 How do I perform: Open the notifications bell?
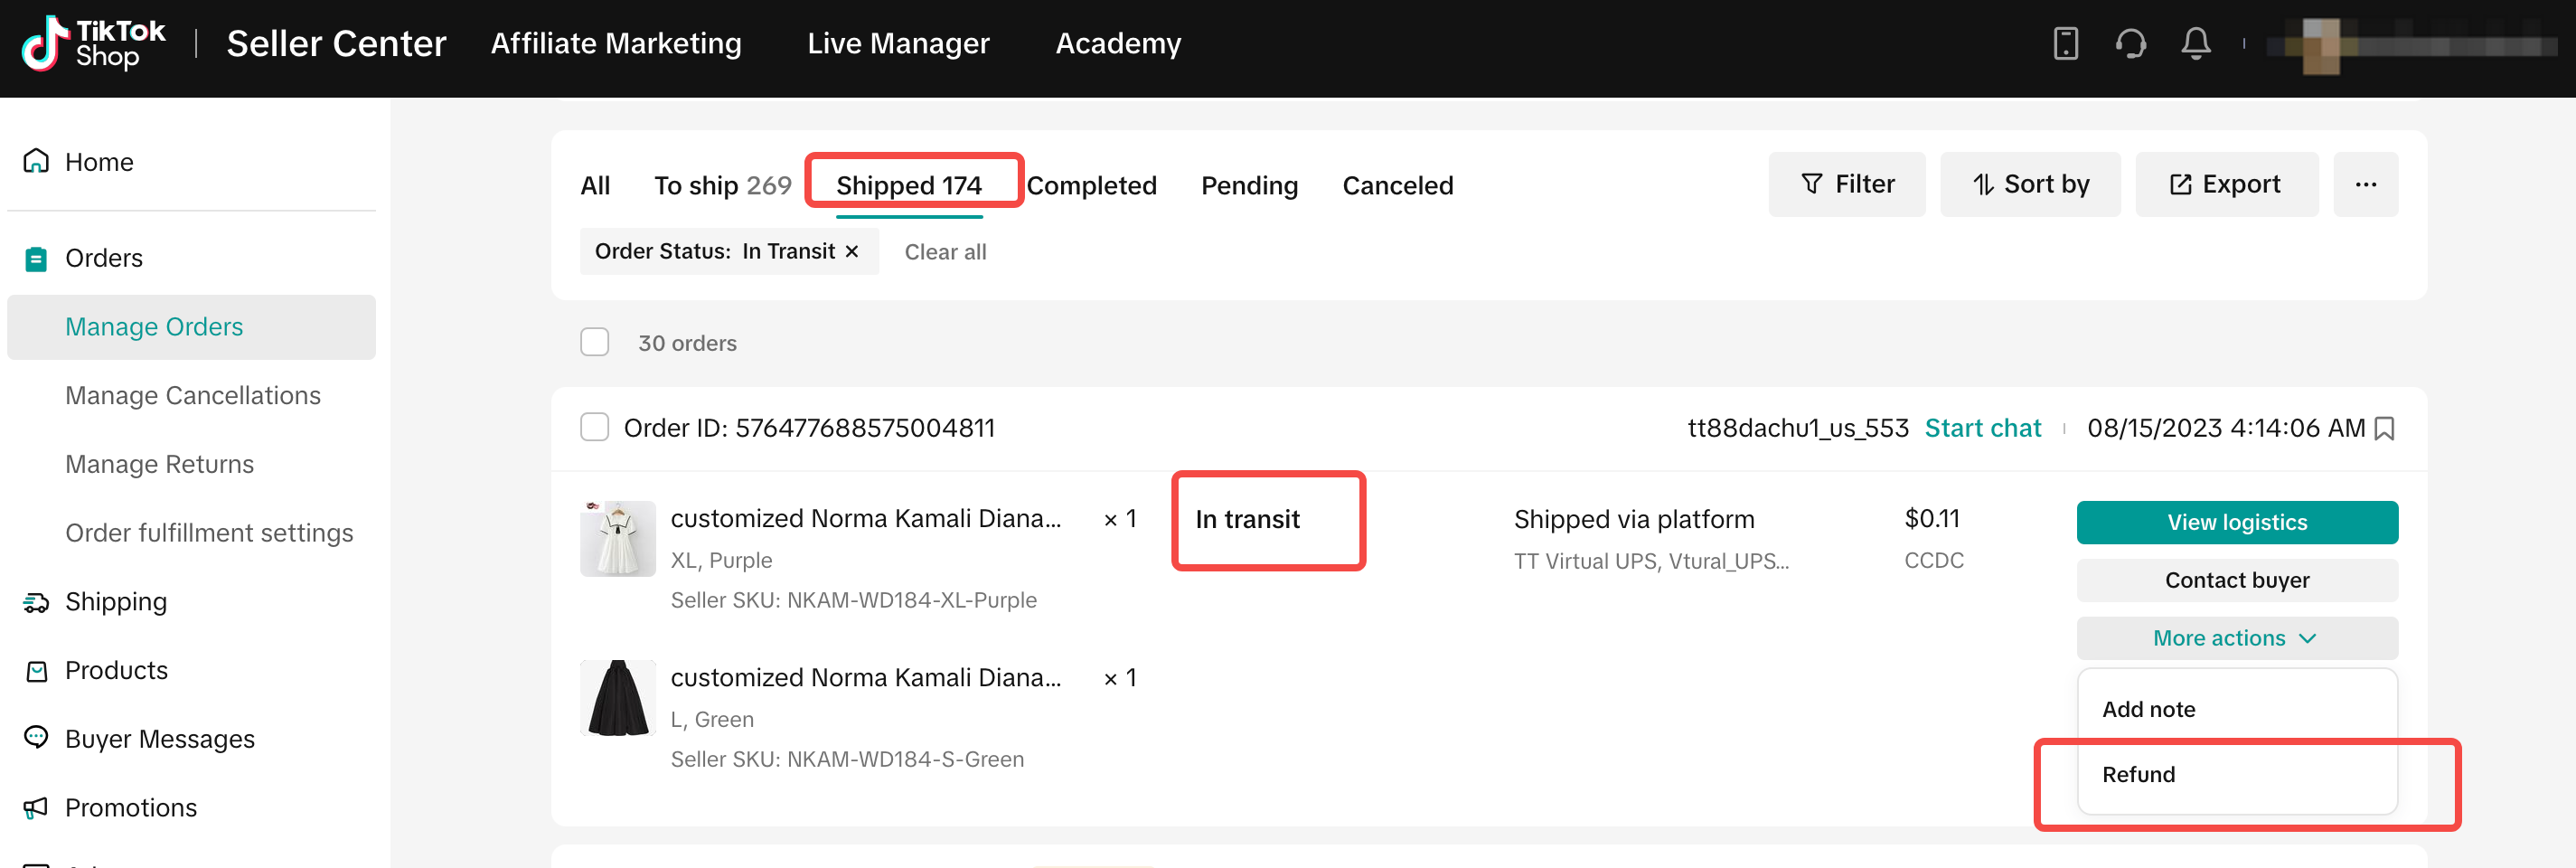(2195, 44)
